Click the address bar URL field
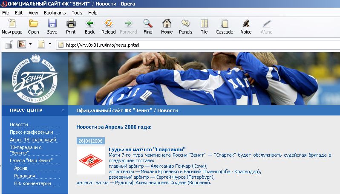The height and width of the screenshot is (194, 340). tap(192, 45)
